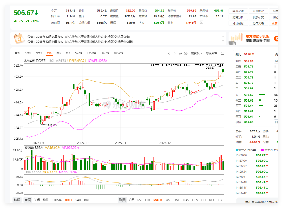Enable BIAS sub chart indicator

click(186, 200)
